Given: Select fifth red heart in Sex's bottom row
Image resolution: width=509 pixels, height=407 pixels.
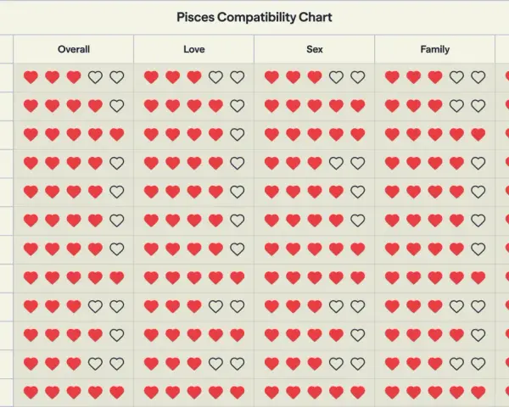Looking at the screenshot, I should point(358,392).
